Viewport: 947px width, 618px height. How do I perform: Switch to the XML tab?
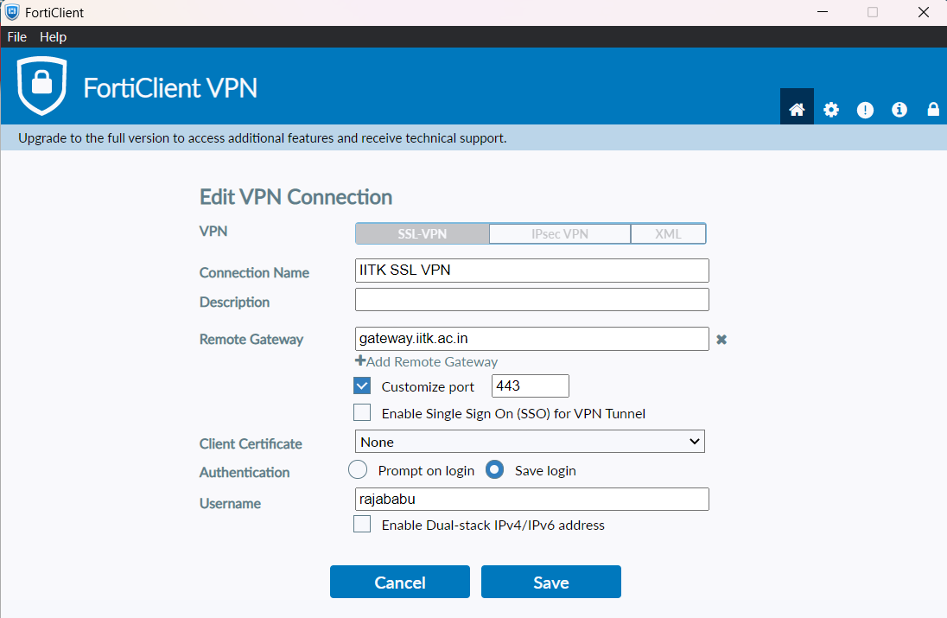tap(668, 233)
